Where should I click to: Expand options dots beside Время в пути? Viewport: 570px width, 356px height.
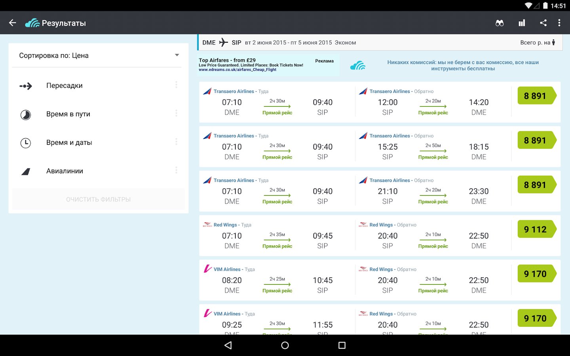point(176,113)
